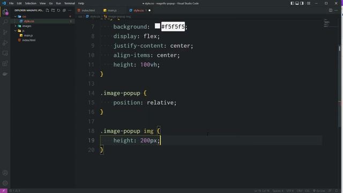Open the Explorer view in activity bar
The height and width of the screenshot is (193, 343).
click(5, 12)
